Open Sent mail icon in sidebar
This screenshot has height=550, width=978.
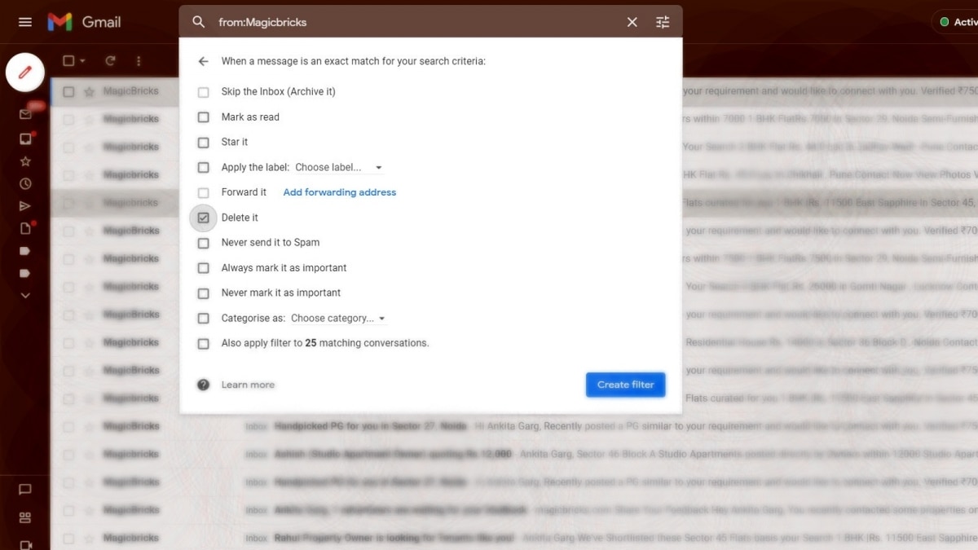(x=25, y=206)
